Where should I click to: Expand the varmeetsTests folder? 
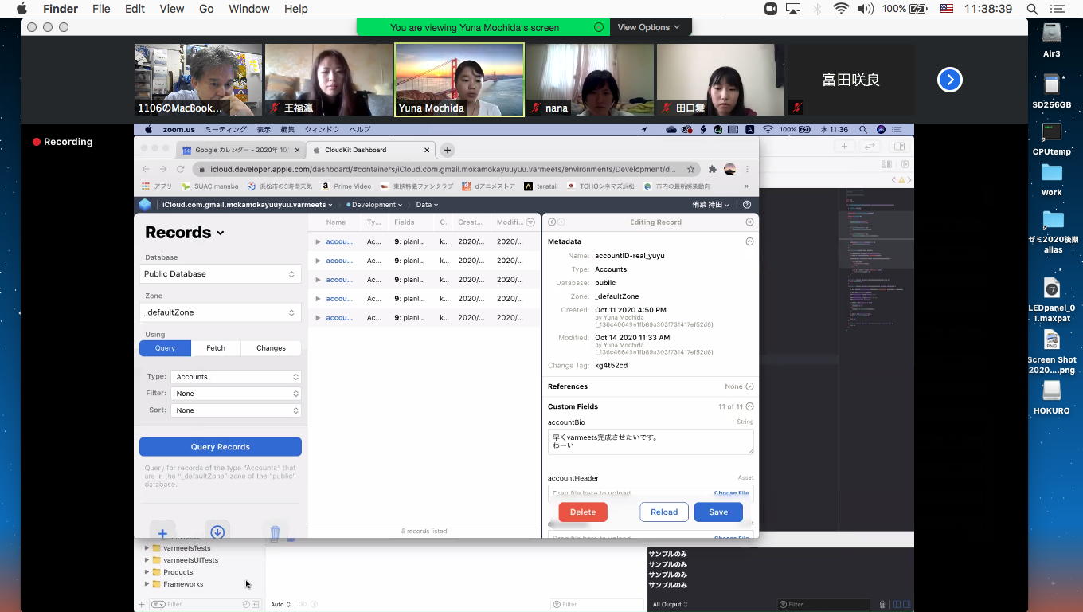click(147, 548)
